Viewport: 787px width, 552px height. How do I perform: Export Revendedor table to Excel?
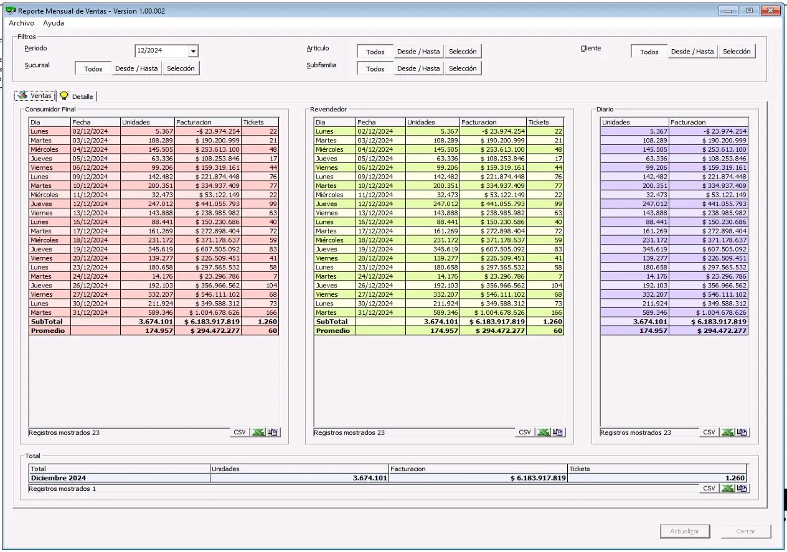pos(543,433)
